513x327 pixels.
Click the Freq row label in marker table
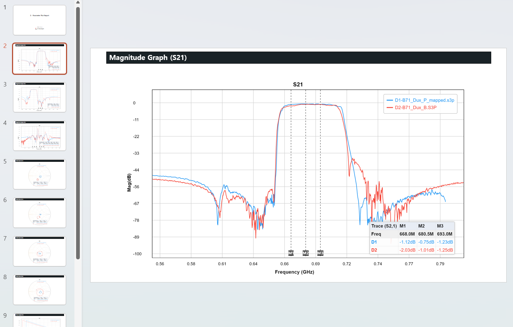(x=376, y=234)
